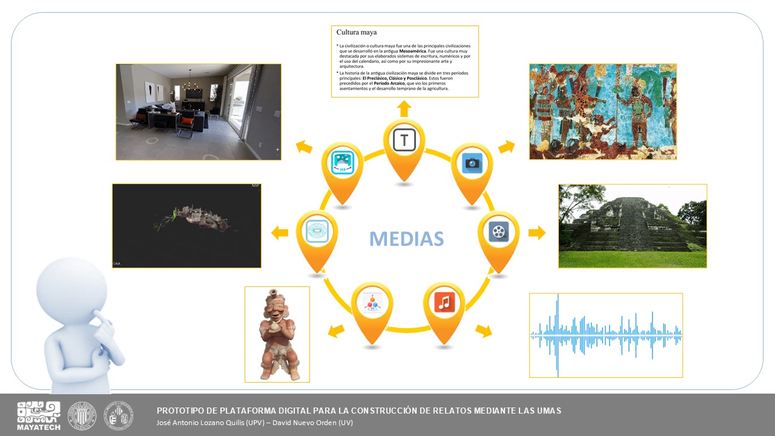The height and width of the screenshot is (436, 775).
Task: Click the MAYATECH logo in the footer
Action: click(38, 416)
